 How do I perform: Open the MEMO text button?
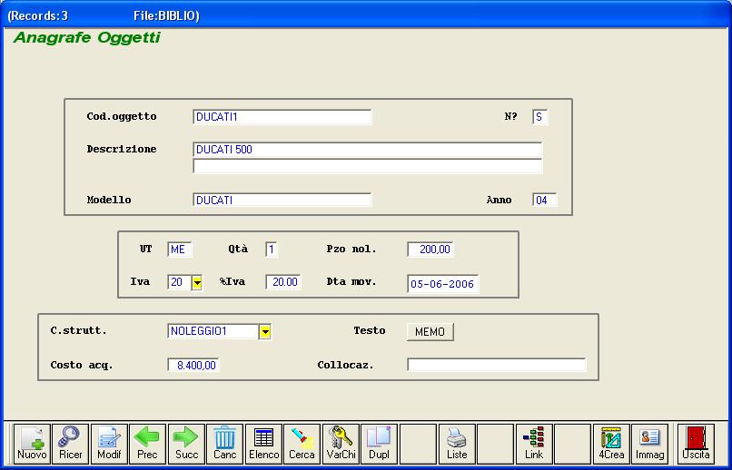point(430,332)
